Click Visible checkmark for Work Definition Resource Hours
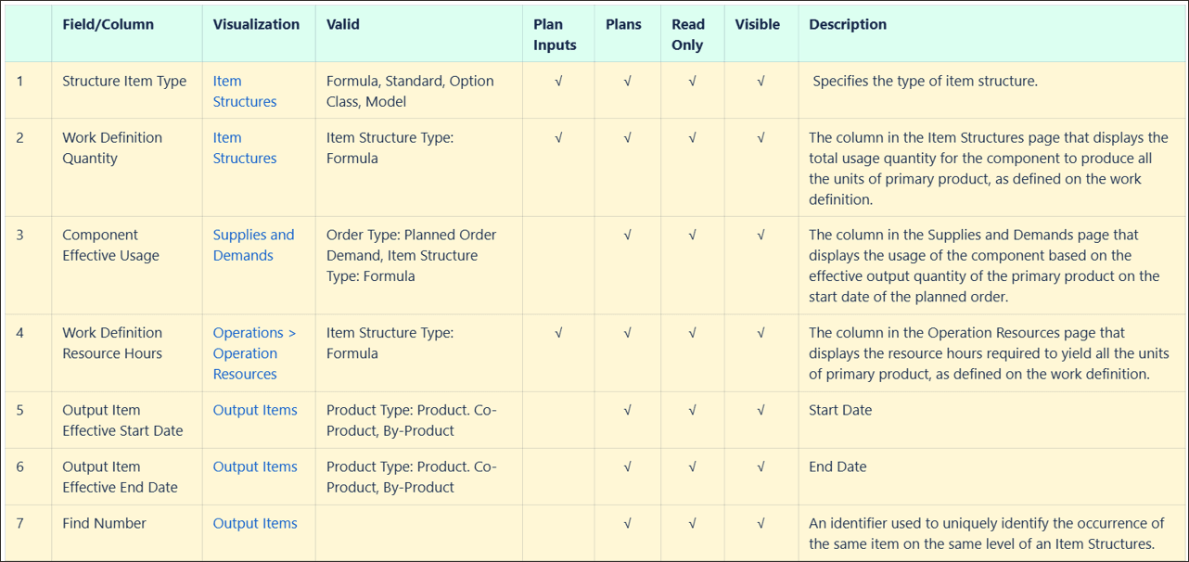 point(761,333)
